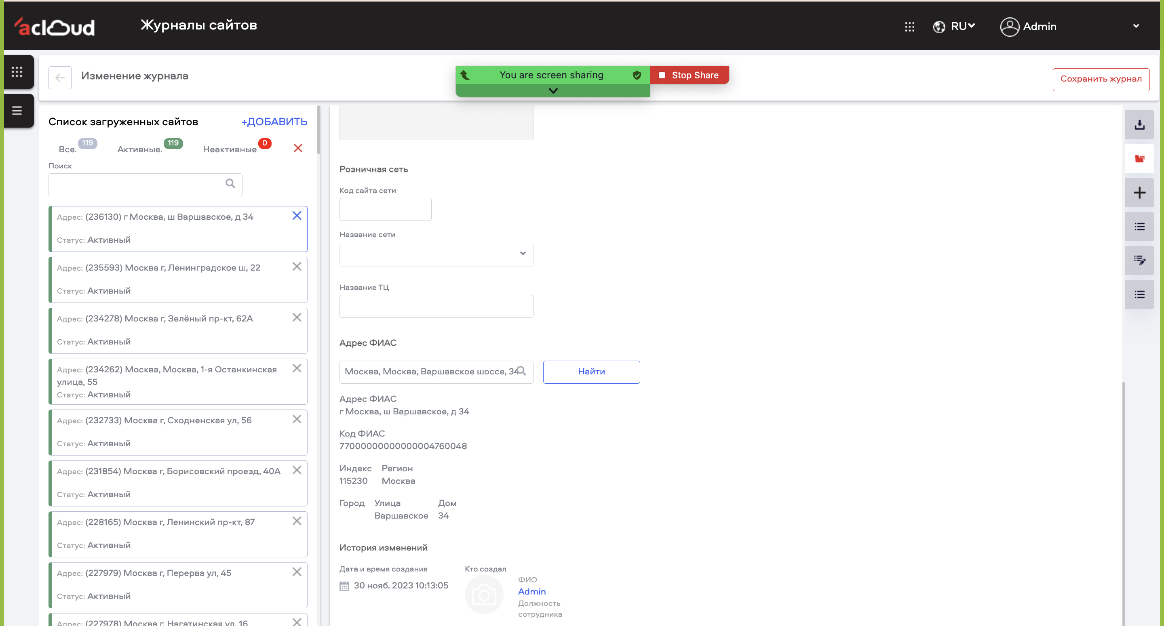Remove site 228165 Ленинский пр-кт with X
Screen dimensions: 1164x626
point(296,521)
